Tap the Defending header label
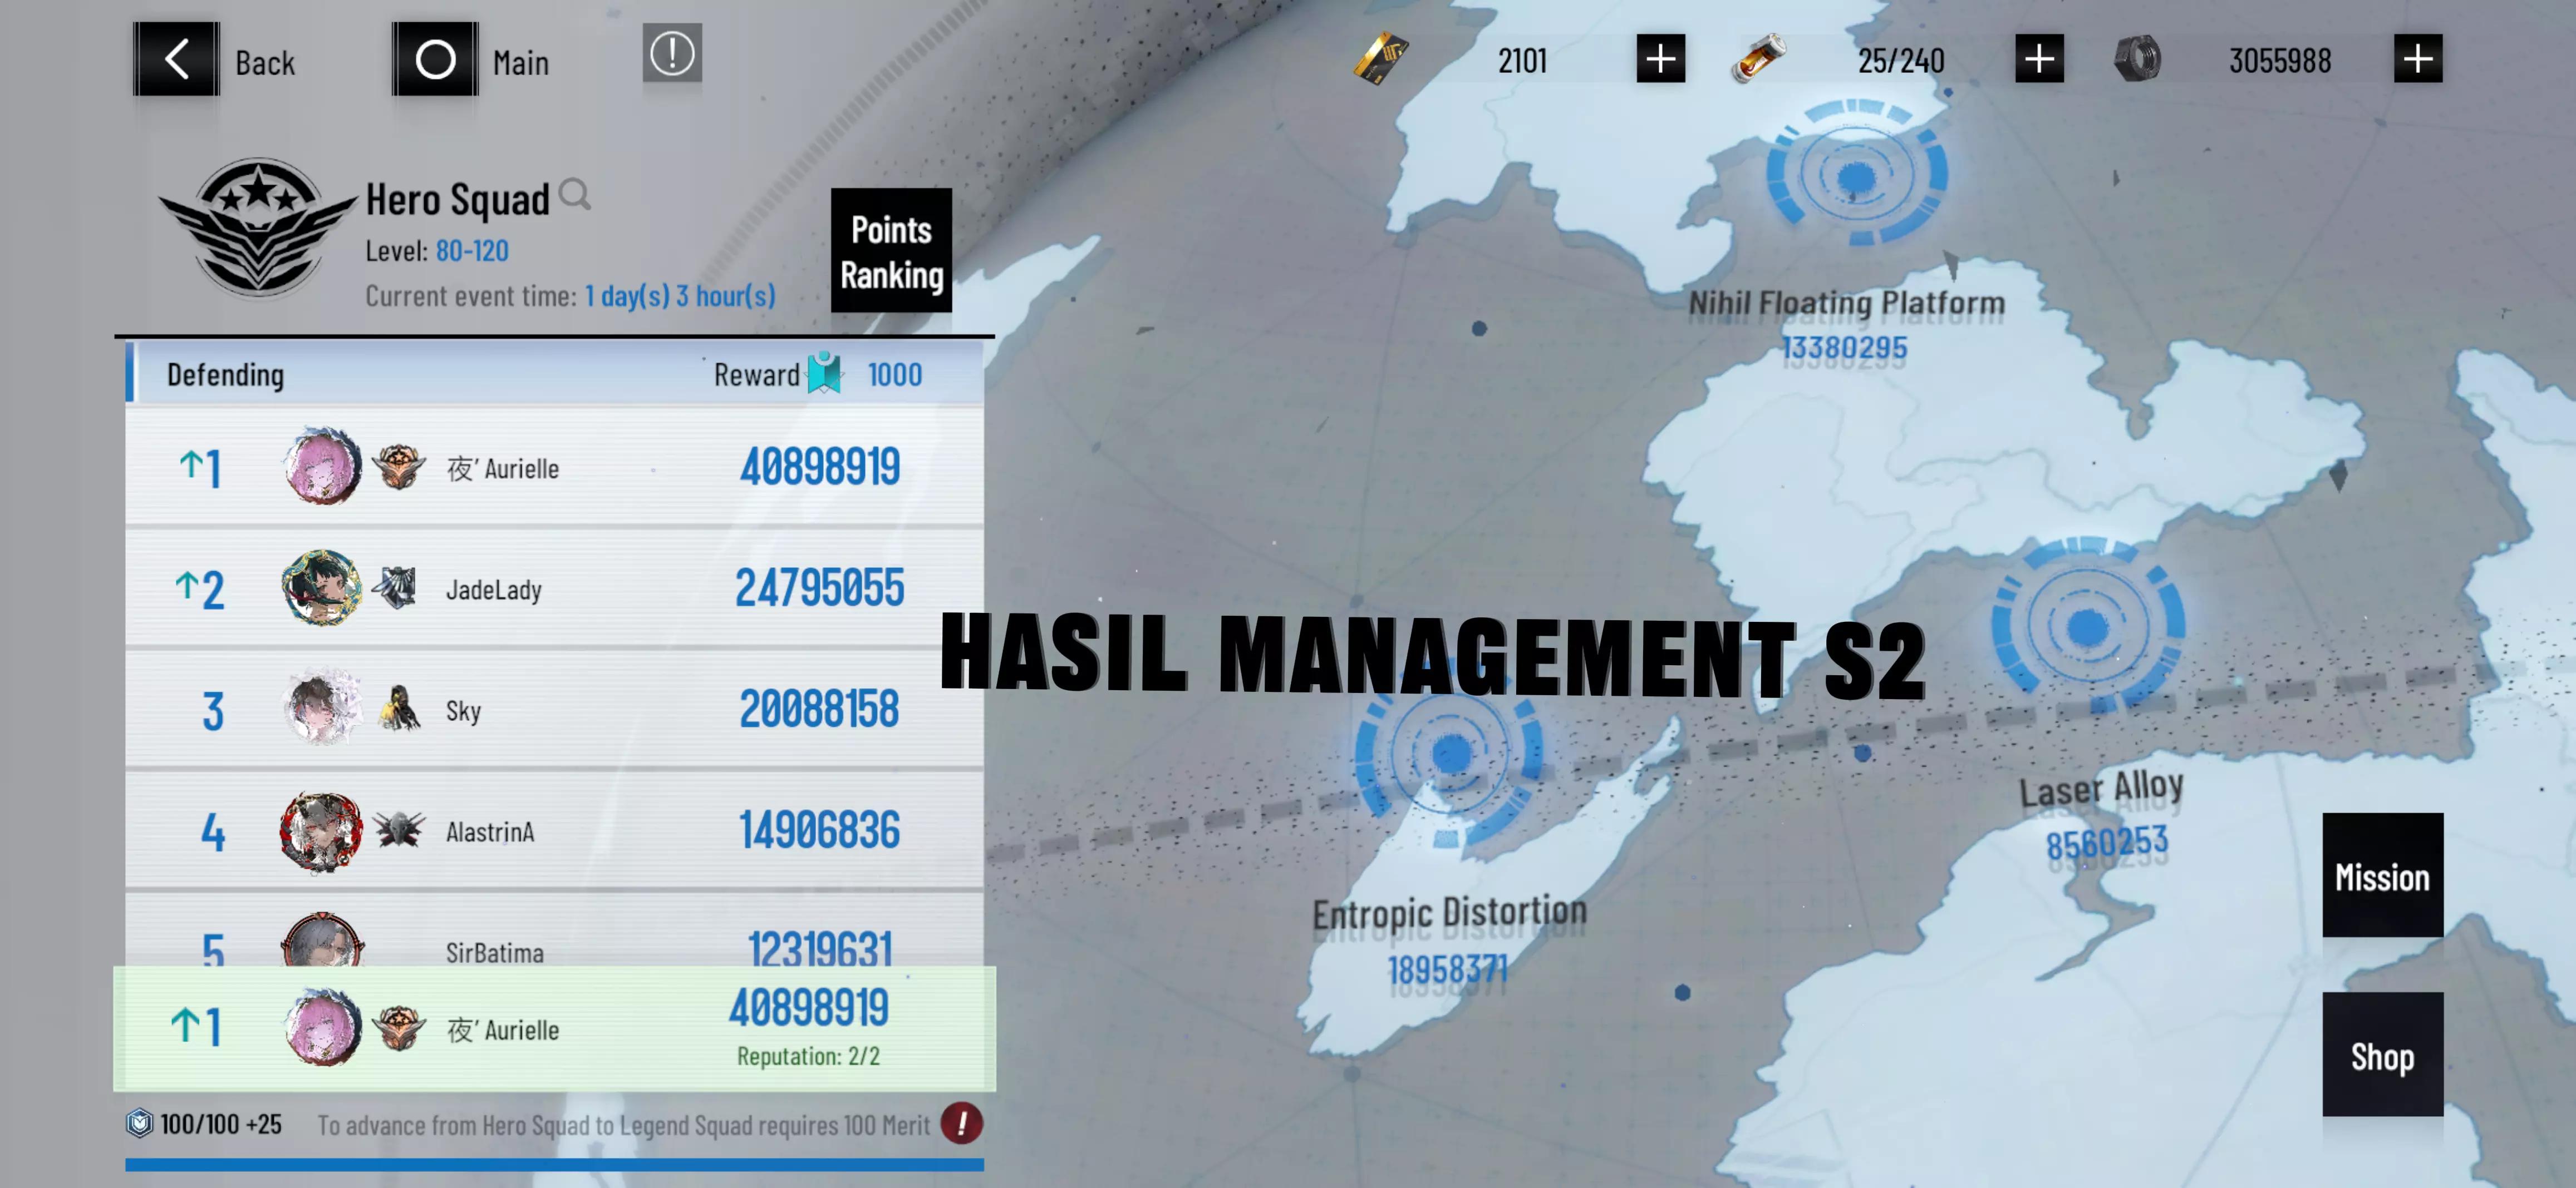Image resolution: width=2576 pixels, height=1188 pixels. point(225,375)
